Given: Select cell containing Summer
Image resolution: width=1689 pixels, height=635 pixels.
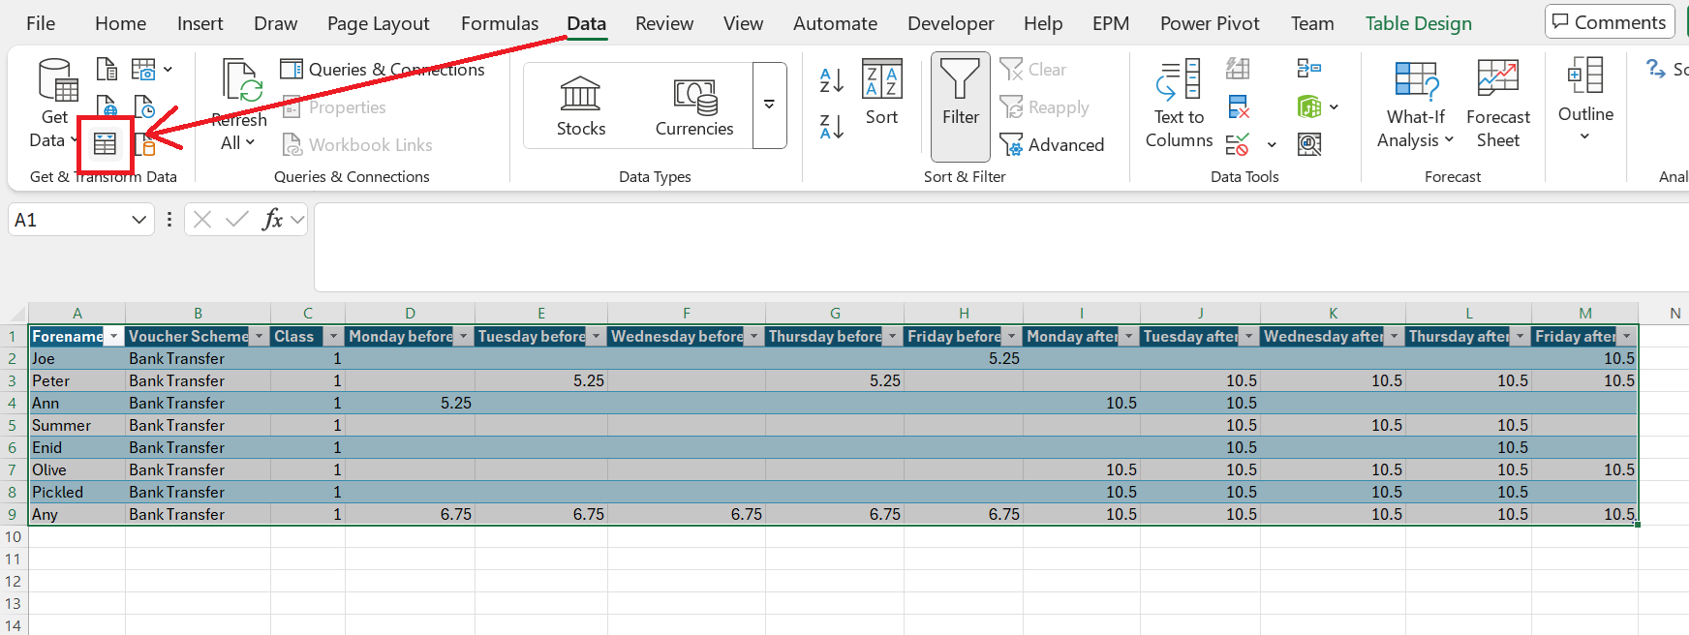Looking at the screenshot, I should (x=77, y=425).
